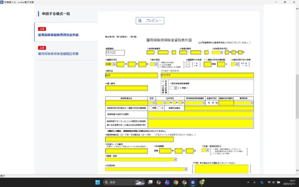The image size is (299, 187).
Task: Click the 所定労働時間 hours box in item 7
Action: point(207,64)
